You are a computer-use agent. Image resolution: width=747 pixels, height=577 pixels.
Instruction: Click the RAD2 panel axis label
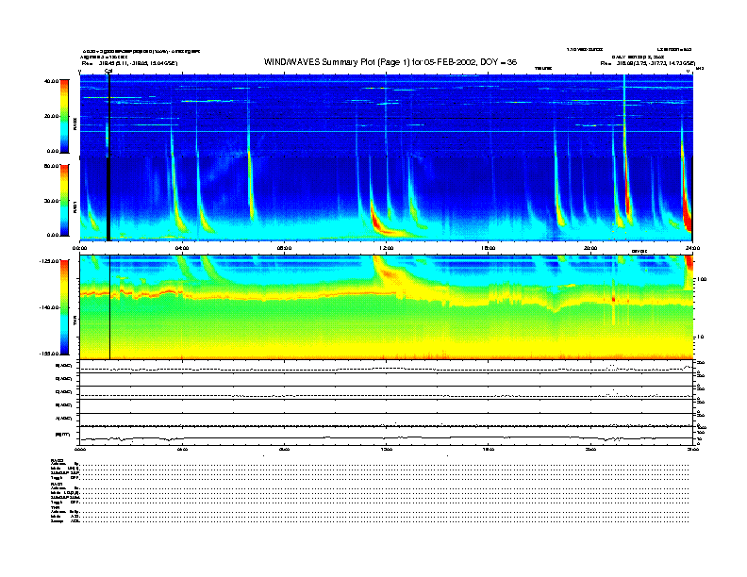click(75, 124)
